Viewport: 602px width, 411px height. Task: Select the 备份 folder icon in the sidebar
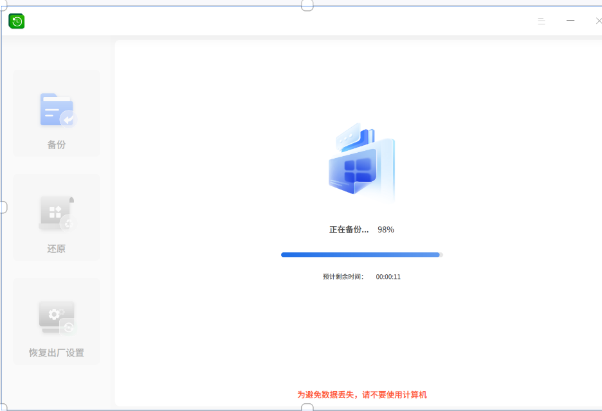click(58, 110)
